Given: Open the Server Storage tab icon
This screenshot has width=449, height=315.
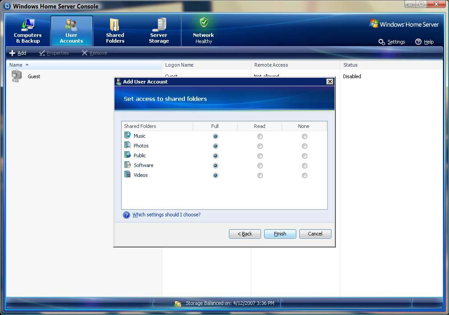Looking at the screenshot, I should 159,24.
